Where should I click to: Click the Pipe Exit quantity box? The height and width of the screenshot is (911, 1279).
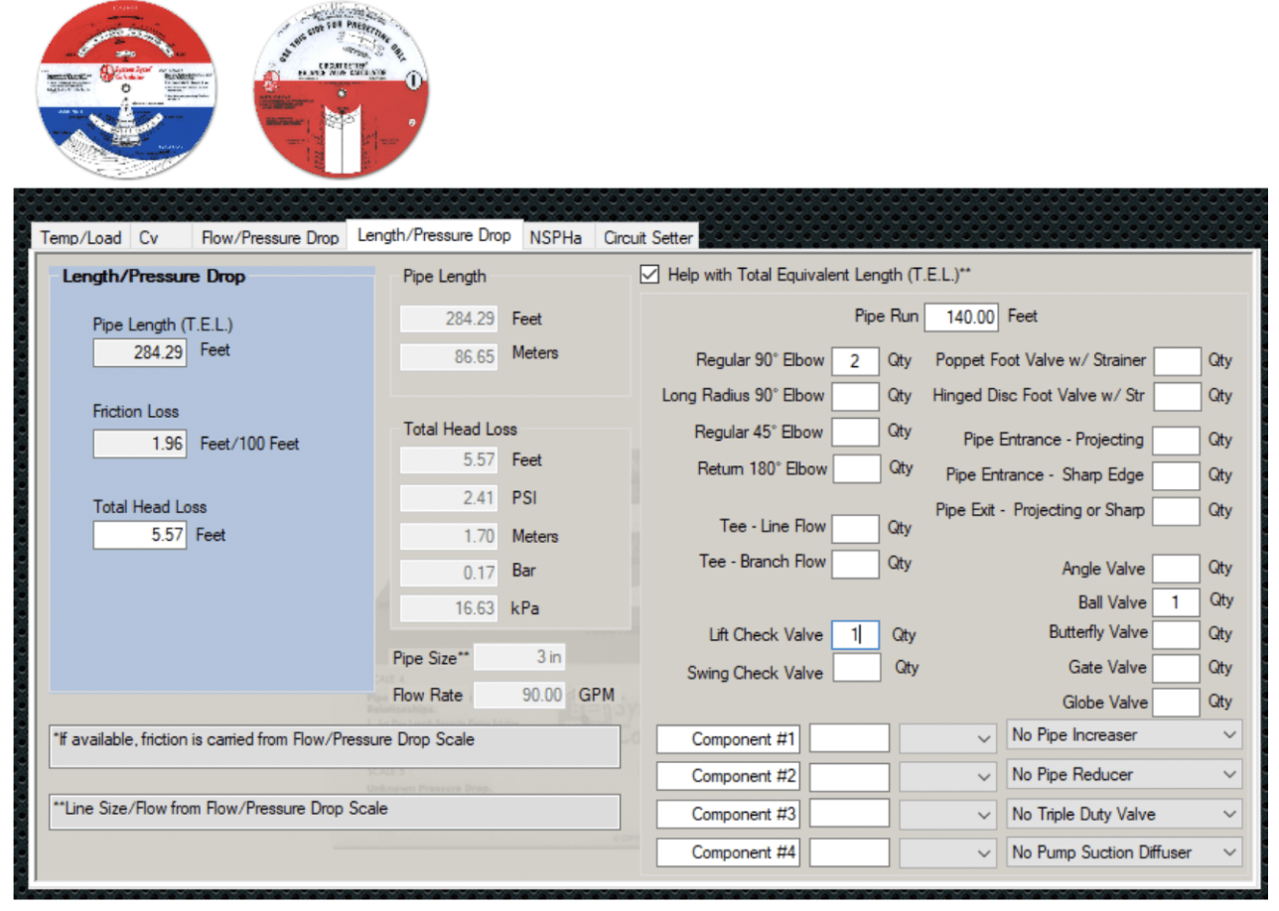tap(1176, 511)
